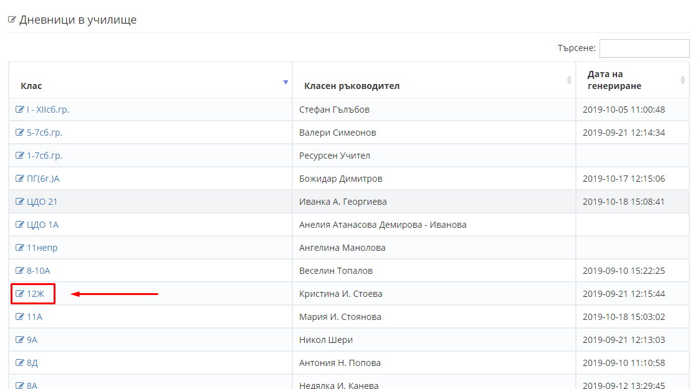Click the edit icon next to 5-7сб.гр.

tap(19, 133)
